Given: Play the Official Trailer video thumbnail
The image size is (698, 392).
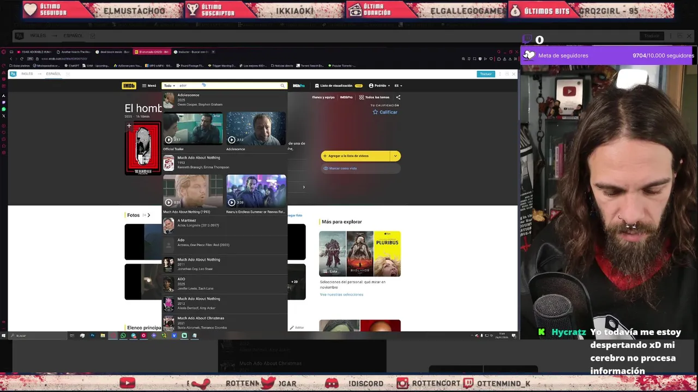Looking at the screenshot, I should (193, 128).
